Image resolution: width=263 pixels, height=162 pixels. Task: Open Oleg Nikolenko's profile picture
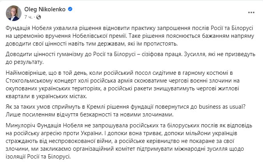pyautogui.click(x=13, y=13)
